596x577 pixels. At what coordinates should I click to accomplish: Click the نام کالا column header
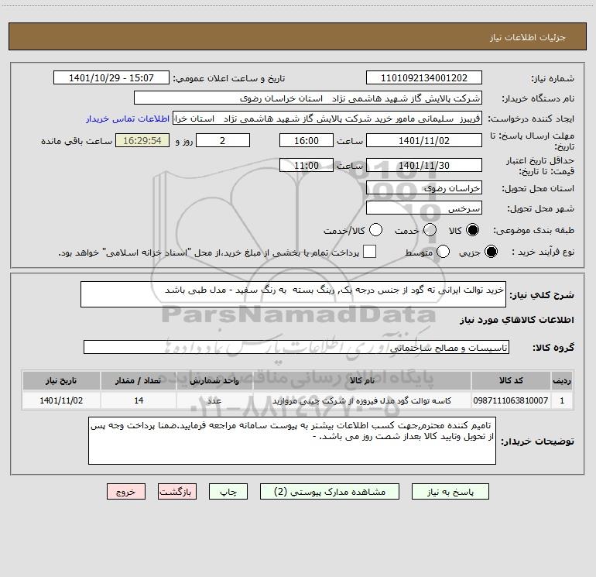[362, 380]
